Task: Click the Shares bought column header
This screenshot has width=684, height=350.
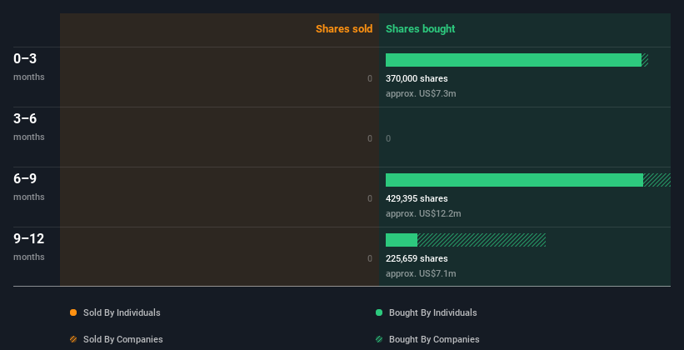Action: click(x=420, y=29)
